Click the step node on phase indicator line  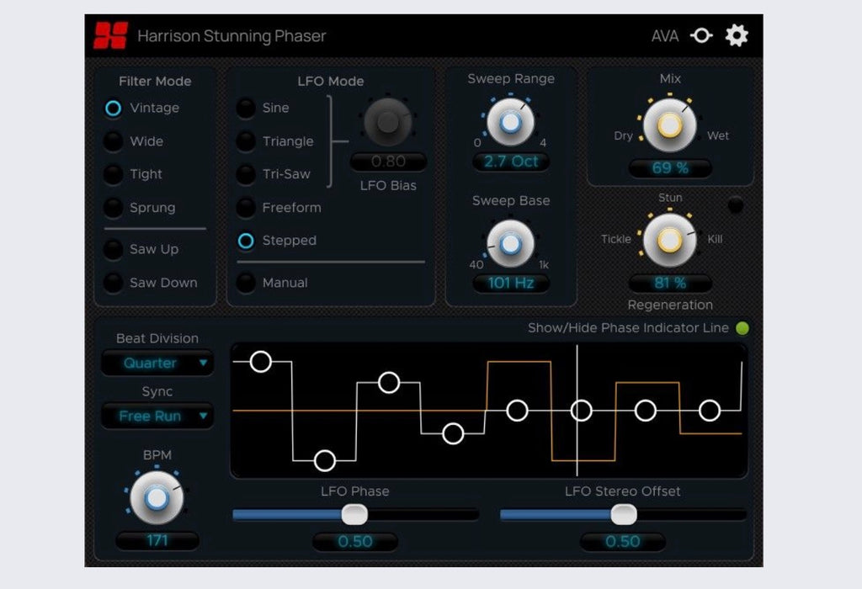581,411
